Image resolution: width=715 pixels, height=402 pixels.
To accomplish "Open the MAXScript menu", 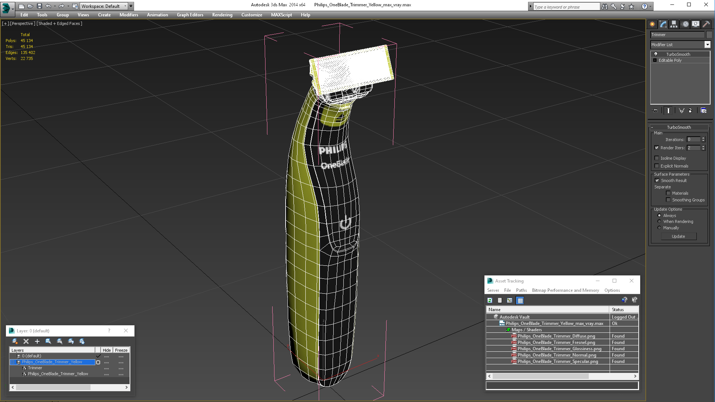I will tap(281, 15).
